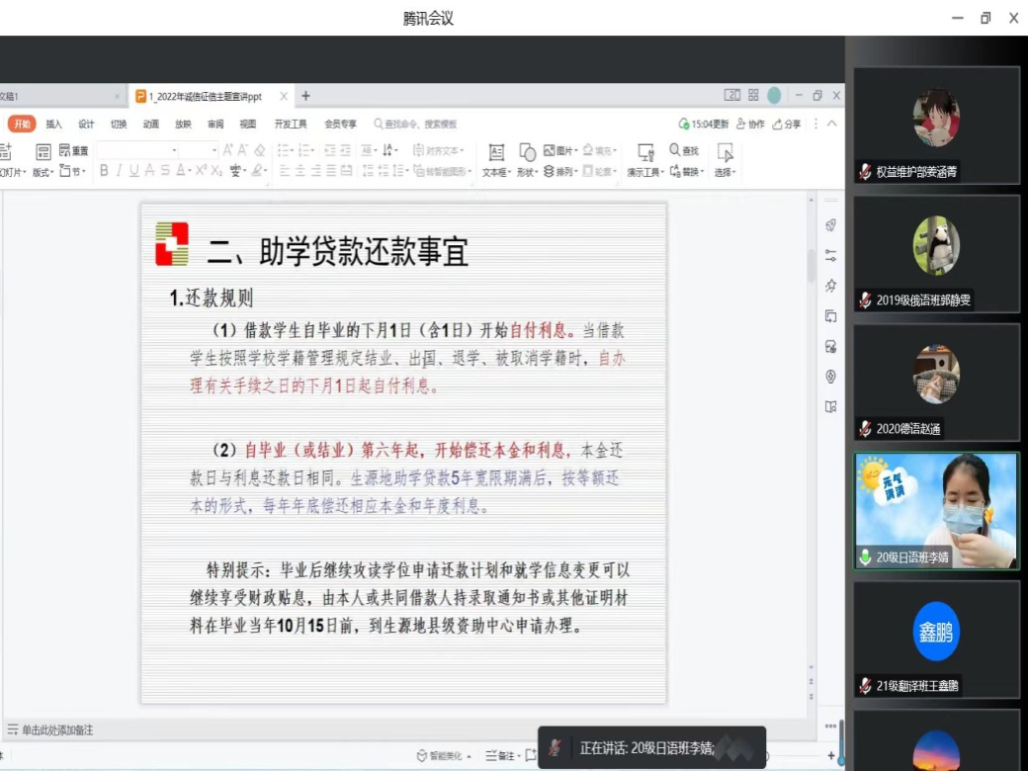Click the star animation icon in sidebar

tap(831, 286)
